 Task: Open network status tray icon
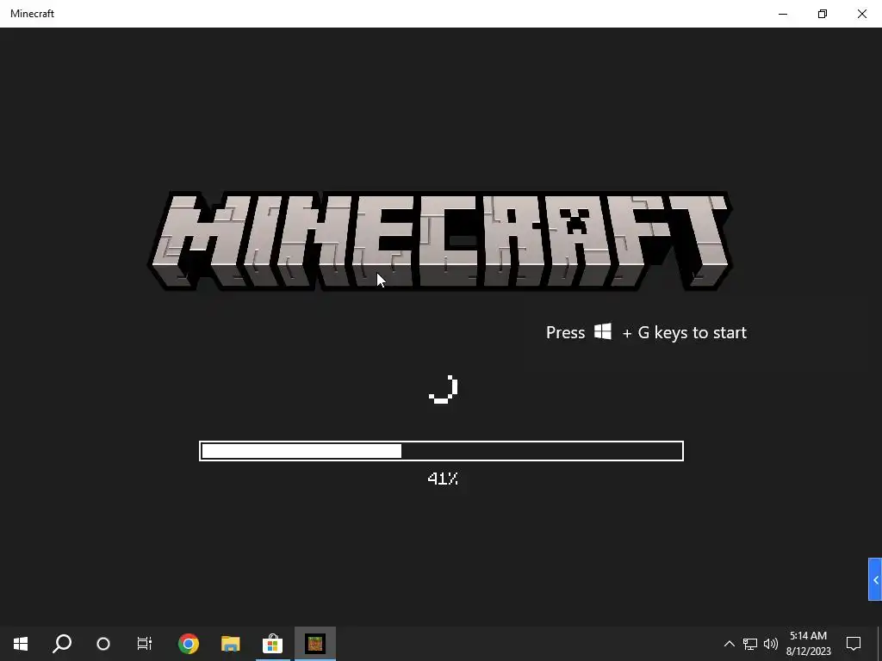tap(750, 644)
